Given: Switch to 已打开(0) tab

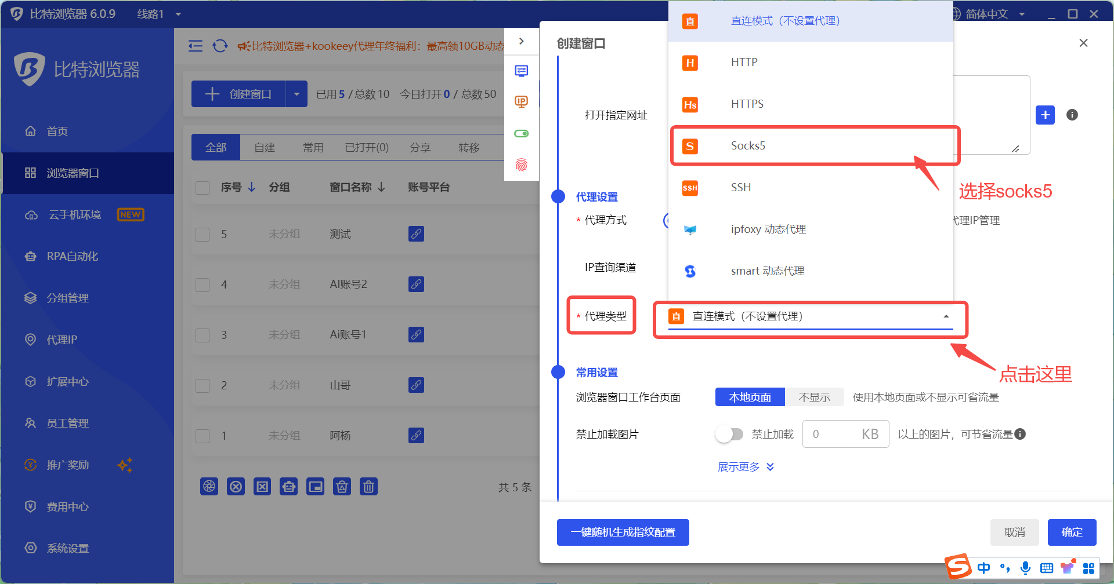Looking at the screenshot, I should coord(367,148).
